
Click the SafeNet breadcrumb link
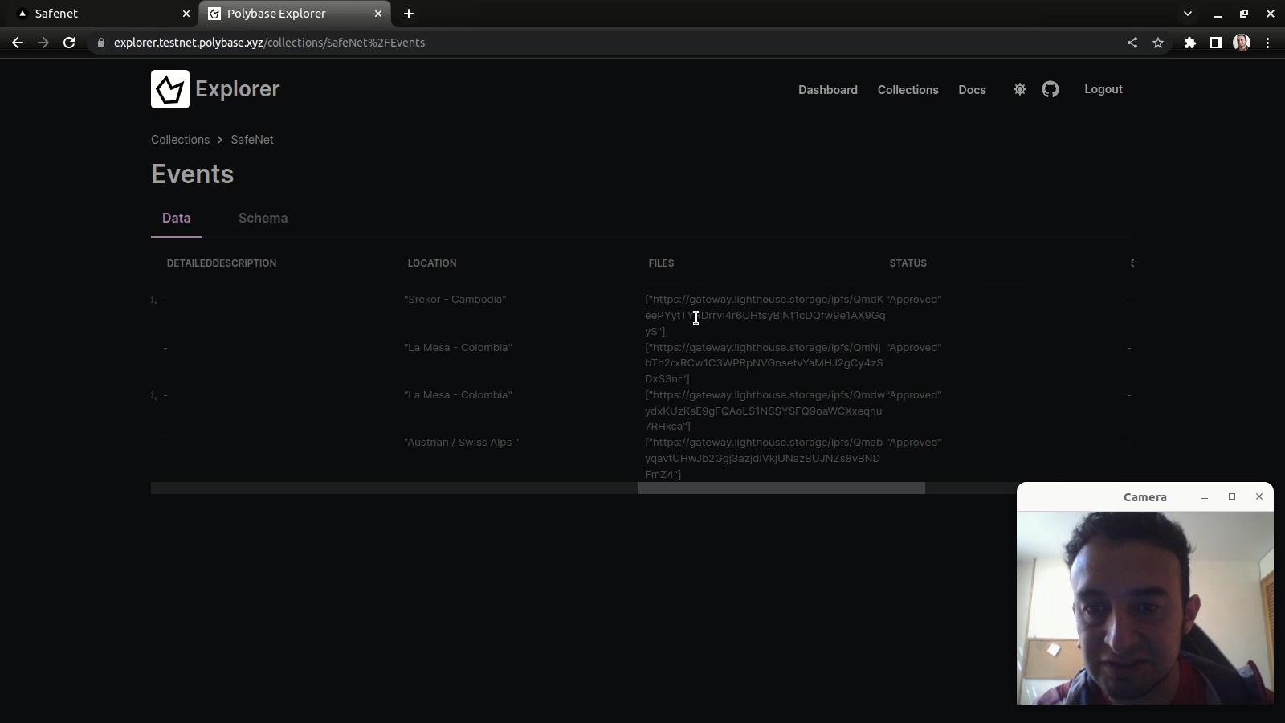[252, 140]
